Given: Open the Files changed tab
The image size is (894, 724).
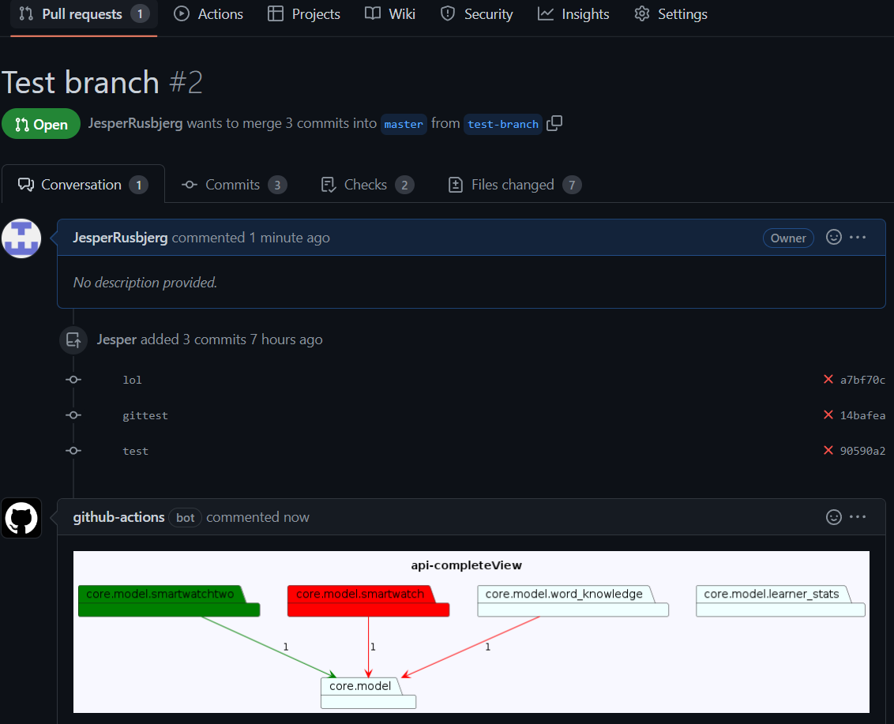Looking at the screenshot, I should coord(513,184).
